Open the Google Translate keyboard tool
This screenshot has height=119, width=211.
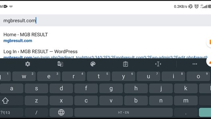coord(60,64)
